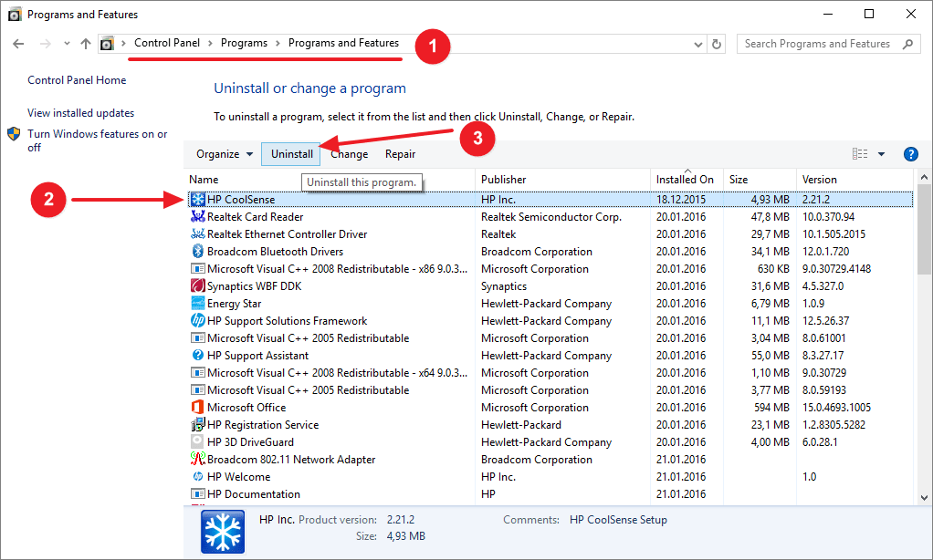Open the More view options dropdown arrow
933x560 pixels.
pos(881,154)
